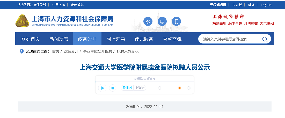285x118 pixels.
Task: Select 上海话 voice option
Action: click(x=140, y=88)
